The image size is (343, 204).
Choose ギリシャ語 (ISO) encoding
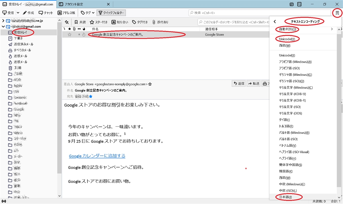(x=291, y=81)
